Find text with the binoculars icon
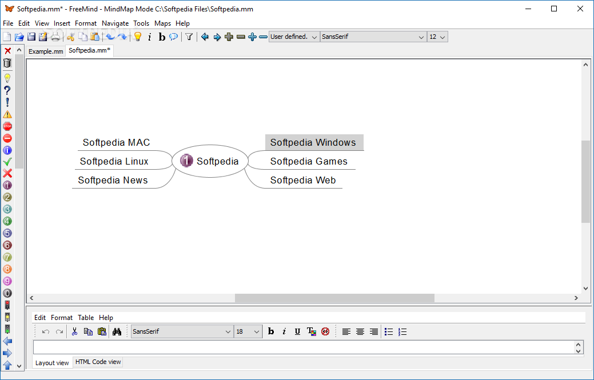The height and width of the screenshot is (380, 594). click(x=117, y=331)
